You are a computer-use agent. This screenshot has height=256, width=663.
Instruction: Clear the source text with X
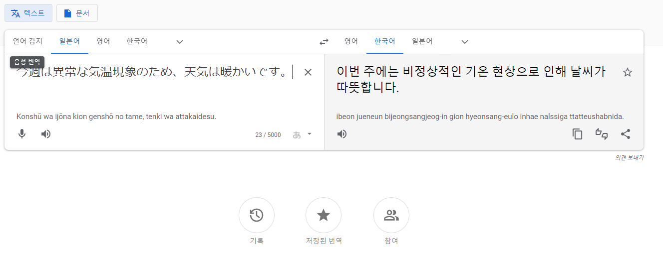coord(308,73)
